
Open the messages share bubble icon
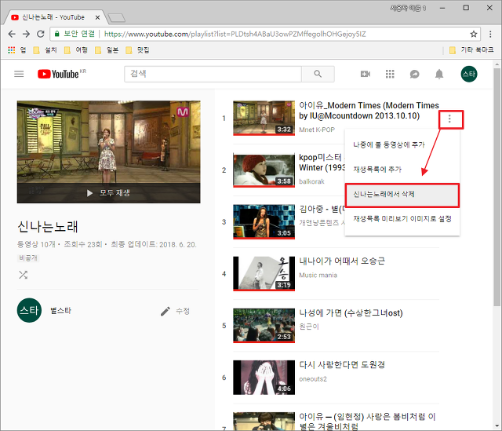[x=415, y=74]
